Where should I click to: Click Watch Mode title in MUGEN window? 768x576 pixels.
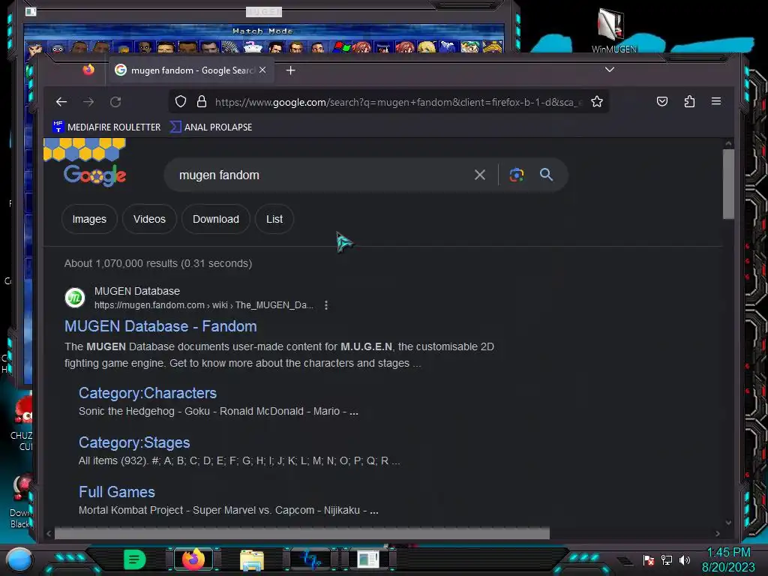click(x=262, y=31)
